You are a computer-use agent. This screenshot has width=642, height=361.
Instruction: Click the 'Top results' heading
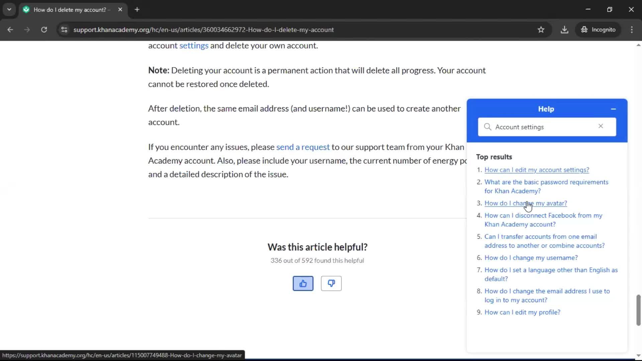pos(494,157)
